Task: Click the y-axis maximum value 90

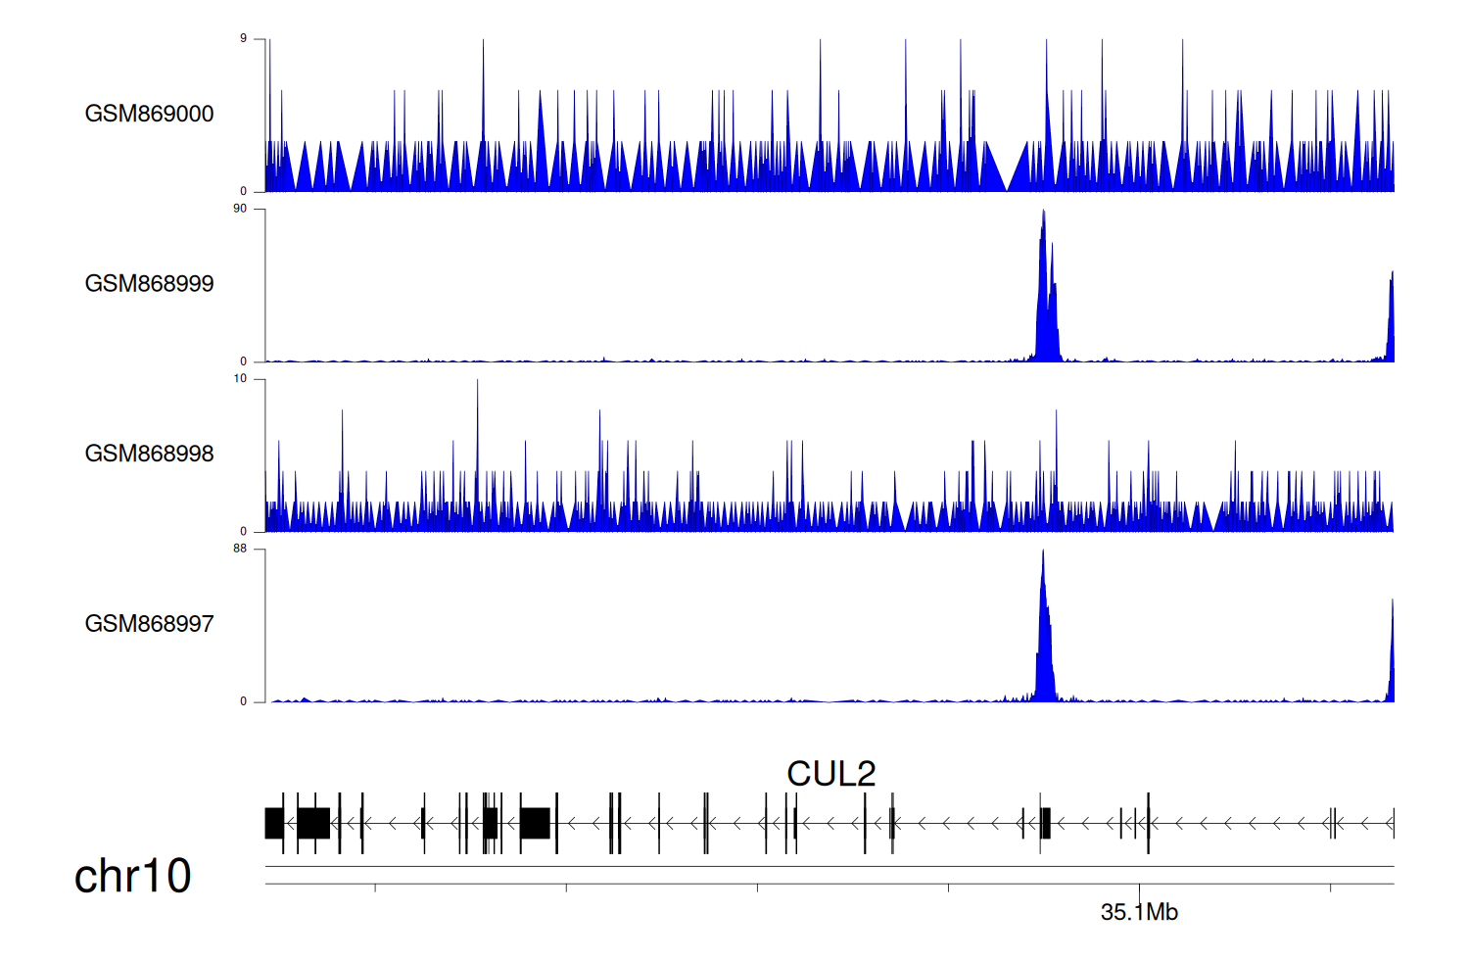Action: point(240,209)
